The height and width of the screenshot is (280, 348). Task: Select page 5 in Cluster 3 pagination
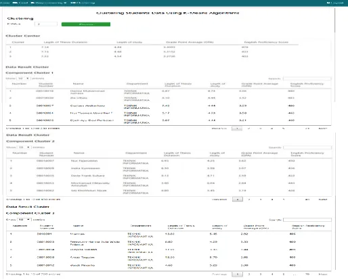coord(284,274)
